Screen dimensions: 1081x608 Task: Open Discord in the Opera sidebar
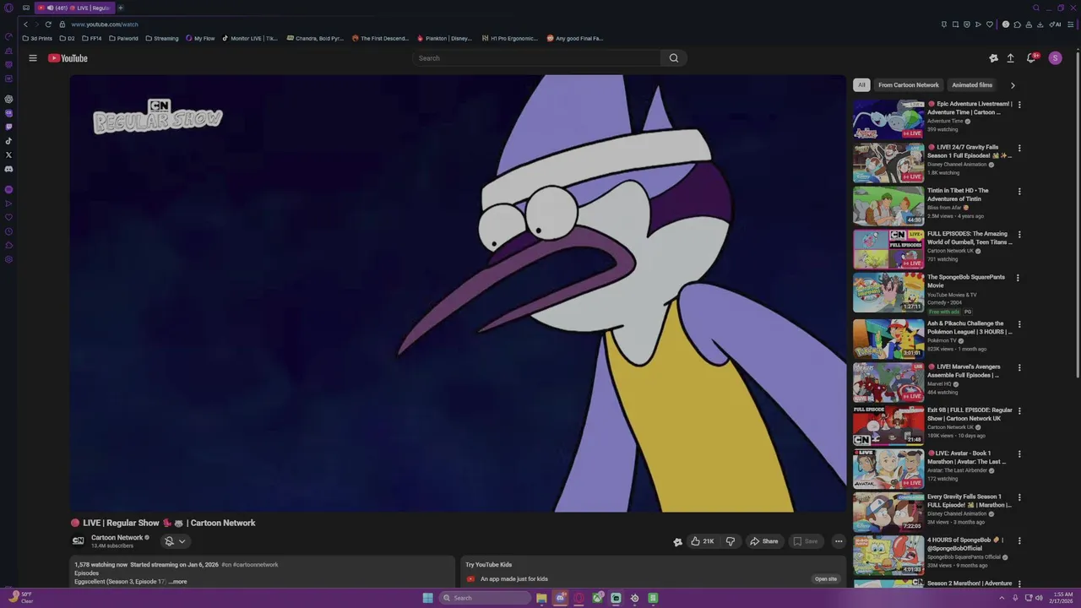pos(8,169)
